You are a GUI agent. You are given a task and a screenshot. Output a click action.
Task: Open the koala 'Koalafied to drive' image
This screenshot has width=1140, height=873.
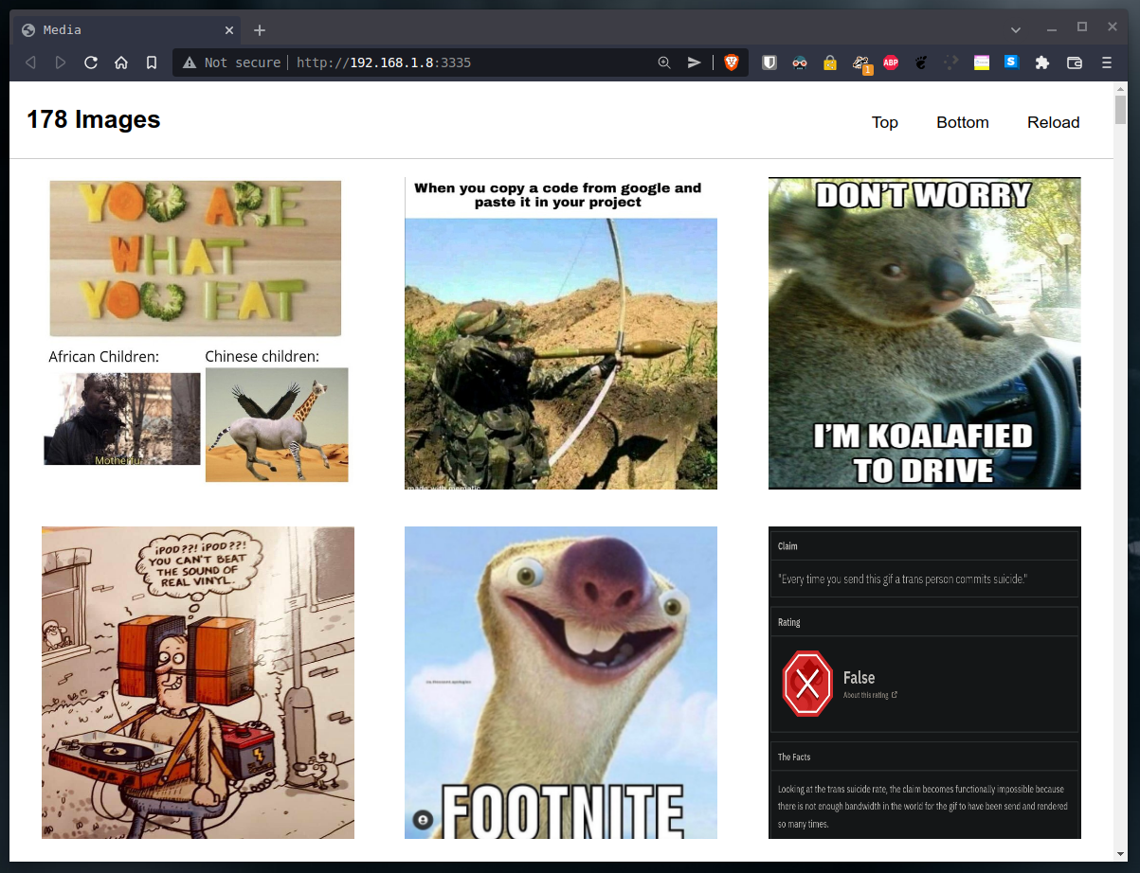coord(925,333)
